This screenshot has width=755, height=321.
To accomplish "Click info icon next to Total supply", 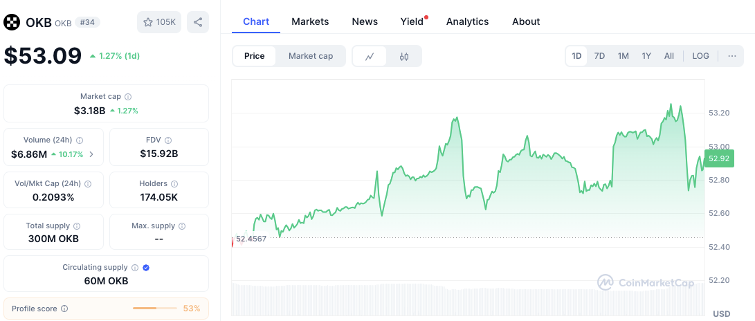I will [x=77, y=226].
